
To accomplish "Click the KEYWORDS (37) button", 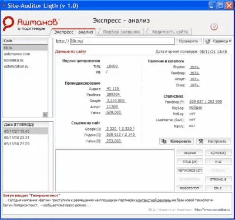I will point(190,170).
